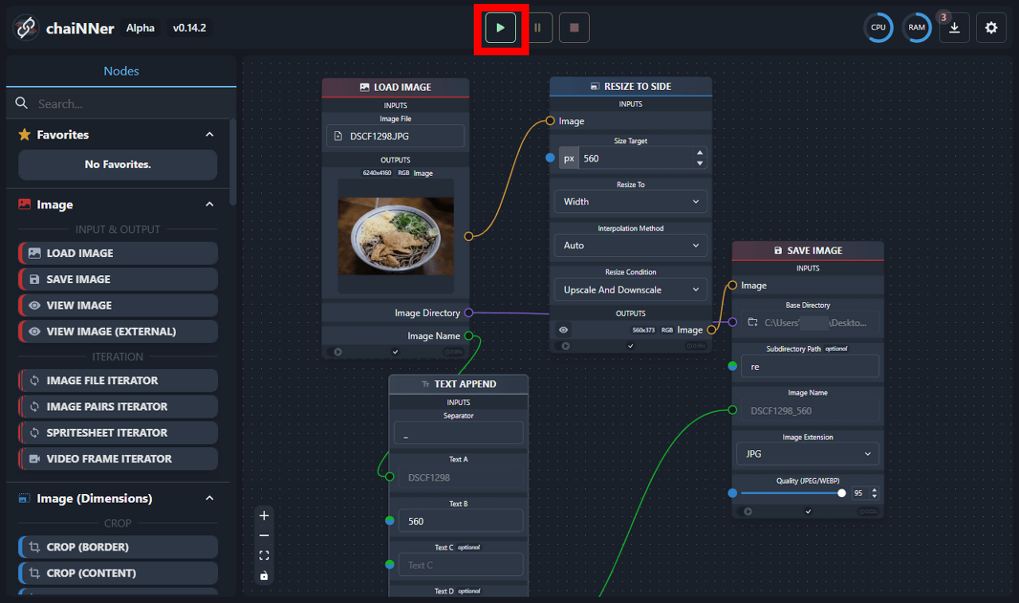
Task: Click the Text Append header icon
Action: [425, 383]
